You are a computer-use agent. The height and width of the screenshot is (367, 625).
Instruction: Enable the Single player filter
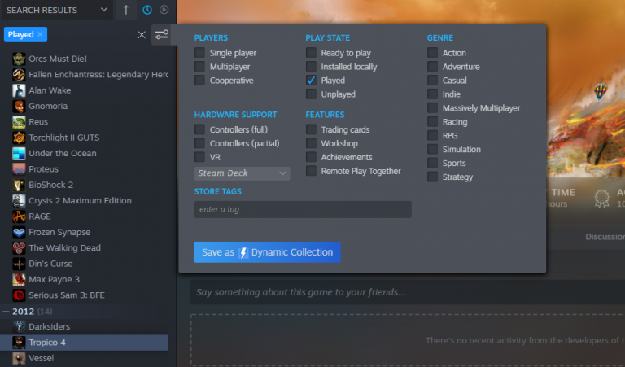click(199, 53)
